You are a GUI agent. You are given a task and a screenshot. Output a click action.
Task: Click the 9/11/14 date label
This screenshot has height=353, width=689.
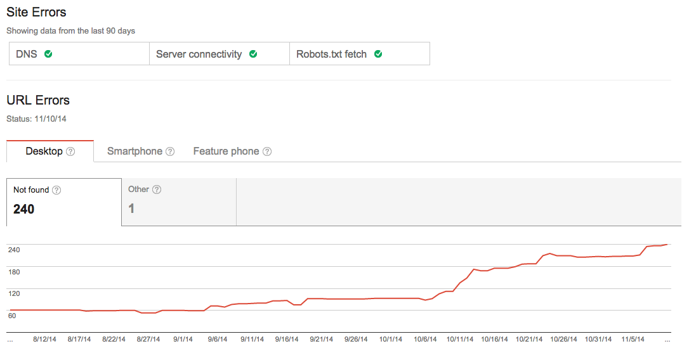pyautogui.click(x=253, y=340)
